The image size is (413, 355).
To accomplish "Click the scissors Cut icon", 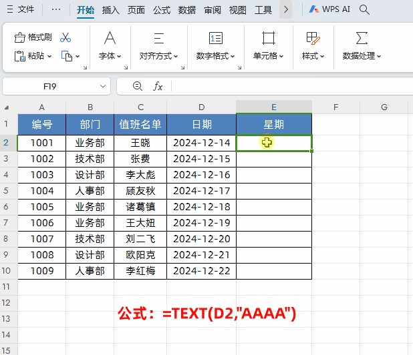I will click(65, 37).
